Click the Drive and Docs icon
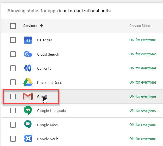Screen dimensions: 163x146 point(28,82)
